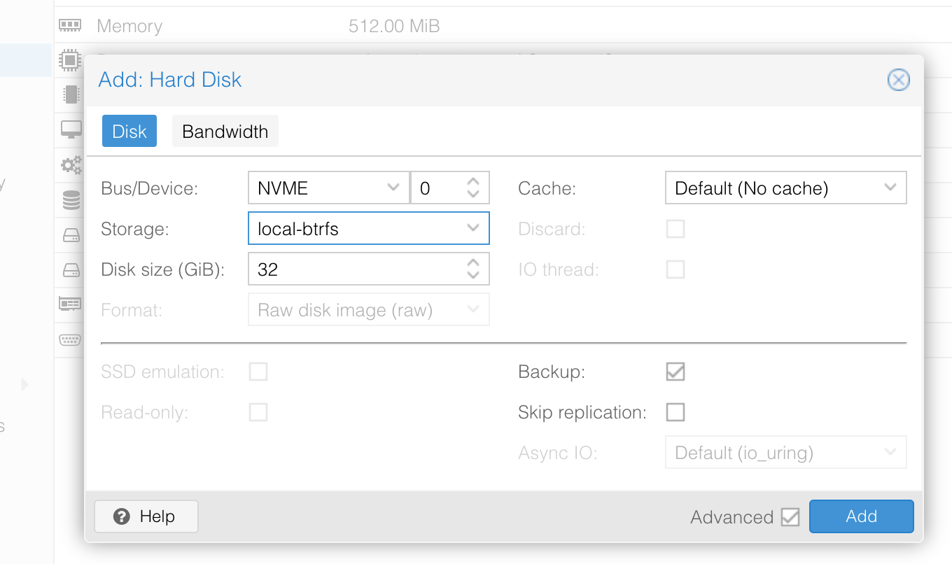952x564 pixels.
Task: Click the Help button
Action: [146, 516]
